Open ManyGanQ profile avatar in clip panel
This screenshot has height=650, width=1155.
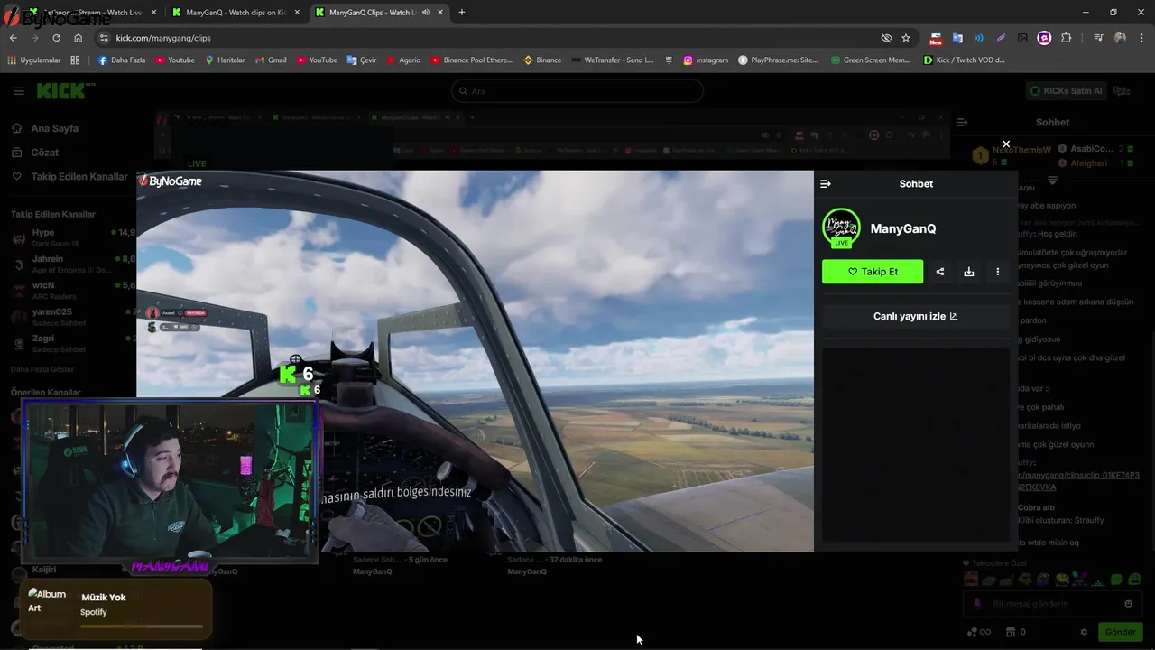841,228
